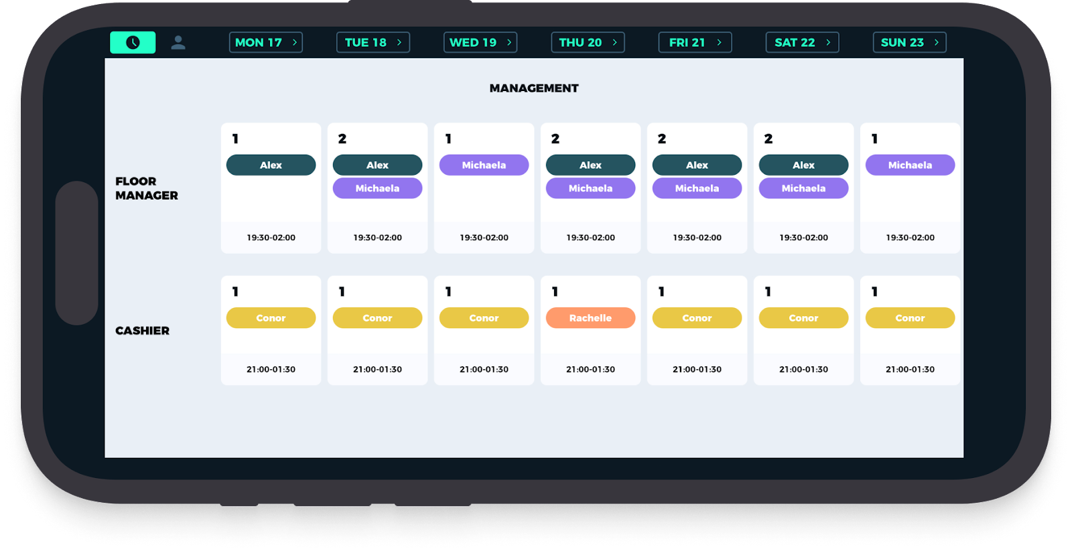
Task: Click Michaela tag in Sunday Floor Manager card
Action: [x=910, y=165]
